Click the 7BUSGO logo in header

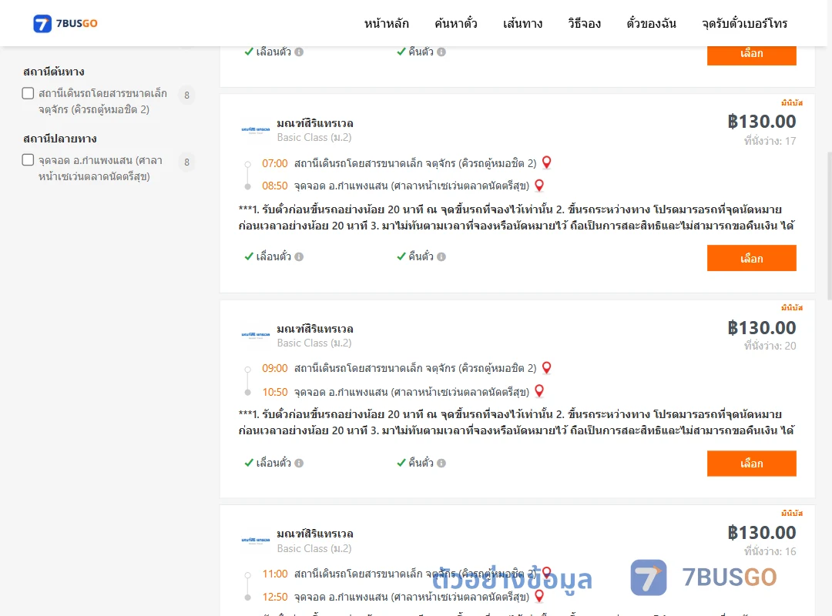(65, 23)
